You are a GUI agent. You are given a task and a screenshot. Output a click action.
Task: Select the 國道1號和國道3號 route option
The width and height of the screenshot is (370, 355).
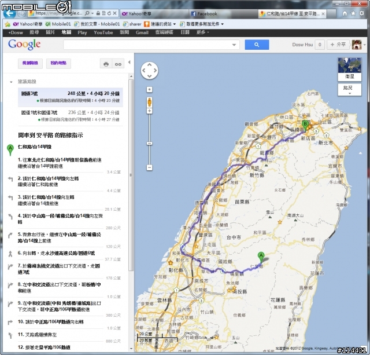71,116
